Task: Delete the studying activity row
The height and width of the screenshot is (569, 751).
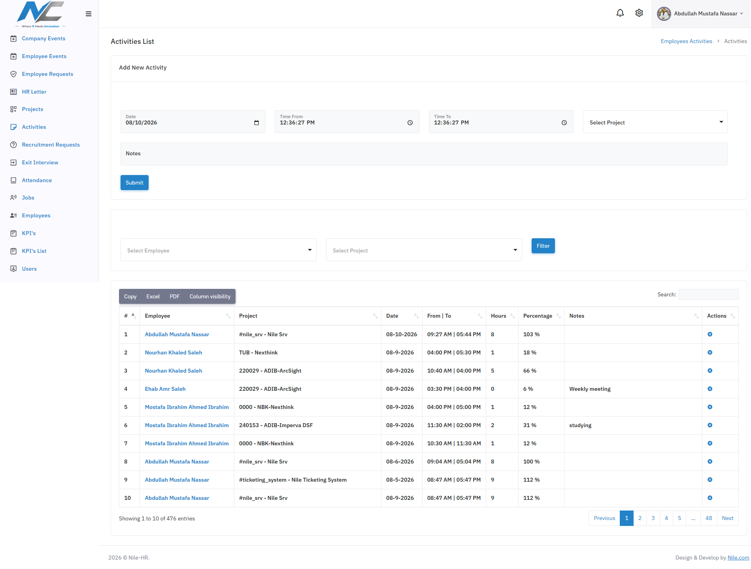Action: tap(710, 425)
